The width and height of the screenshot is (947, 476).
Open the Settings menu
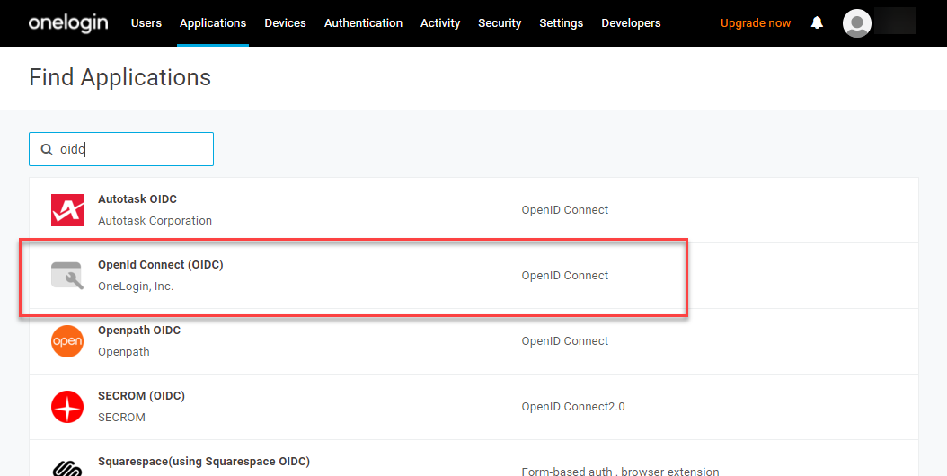[561, 23]
